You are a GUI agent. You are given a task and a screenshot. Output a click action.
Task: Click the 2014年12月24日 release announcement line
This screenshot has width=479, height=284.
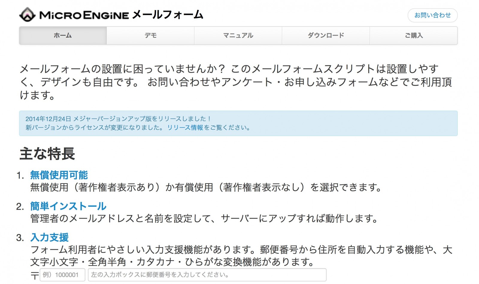click(118, 119)
